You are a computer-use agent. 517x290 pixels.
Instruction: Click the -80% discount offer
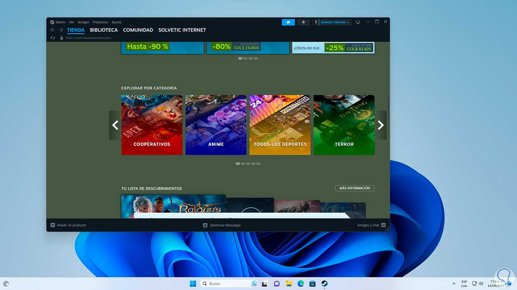coord(248,47)
